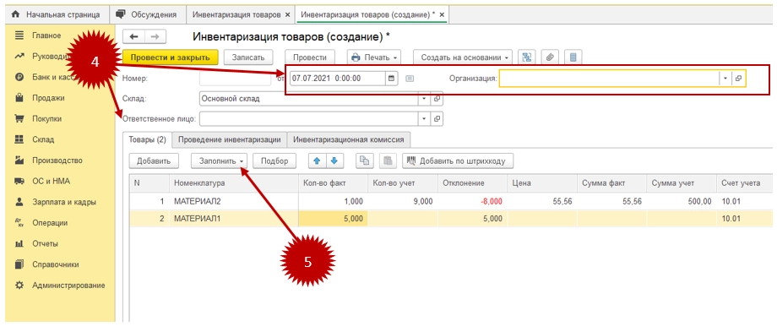This screenshot has height=332, width=777.
Task: Open Производство factory icon
Action: click(x=19, y=160)
